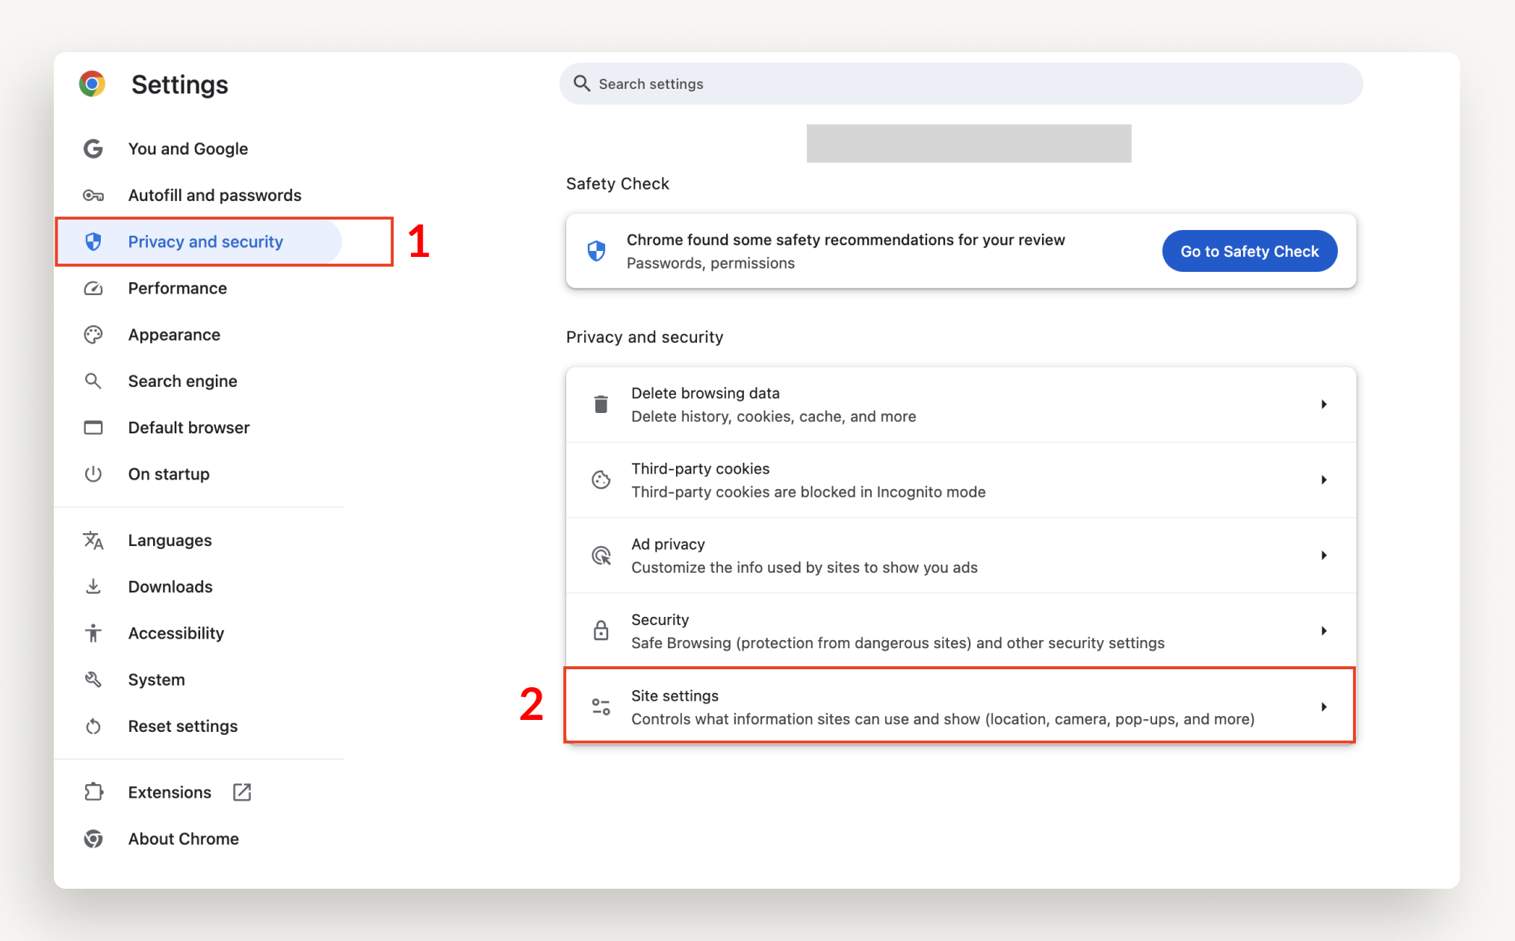Select the Privacy and security shield icon
The width and height of the screenshot is (1515, 941).
[93, 241]
